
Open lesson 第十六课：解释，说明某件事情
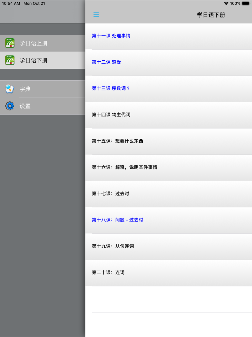click(169, 167)
